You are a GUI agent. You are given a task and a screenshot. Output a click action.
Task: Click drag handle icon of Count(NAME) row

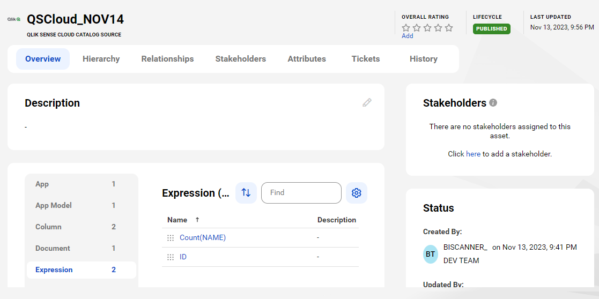click(171, 238)
